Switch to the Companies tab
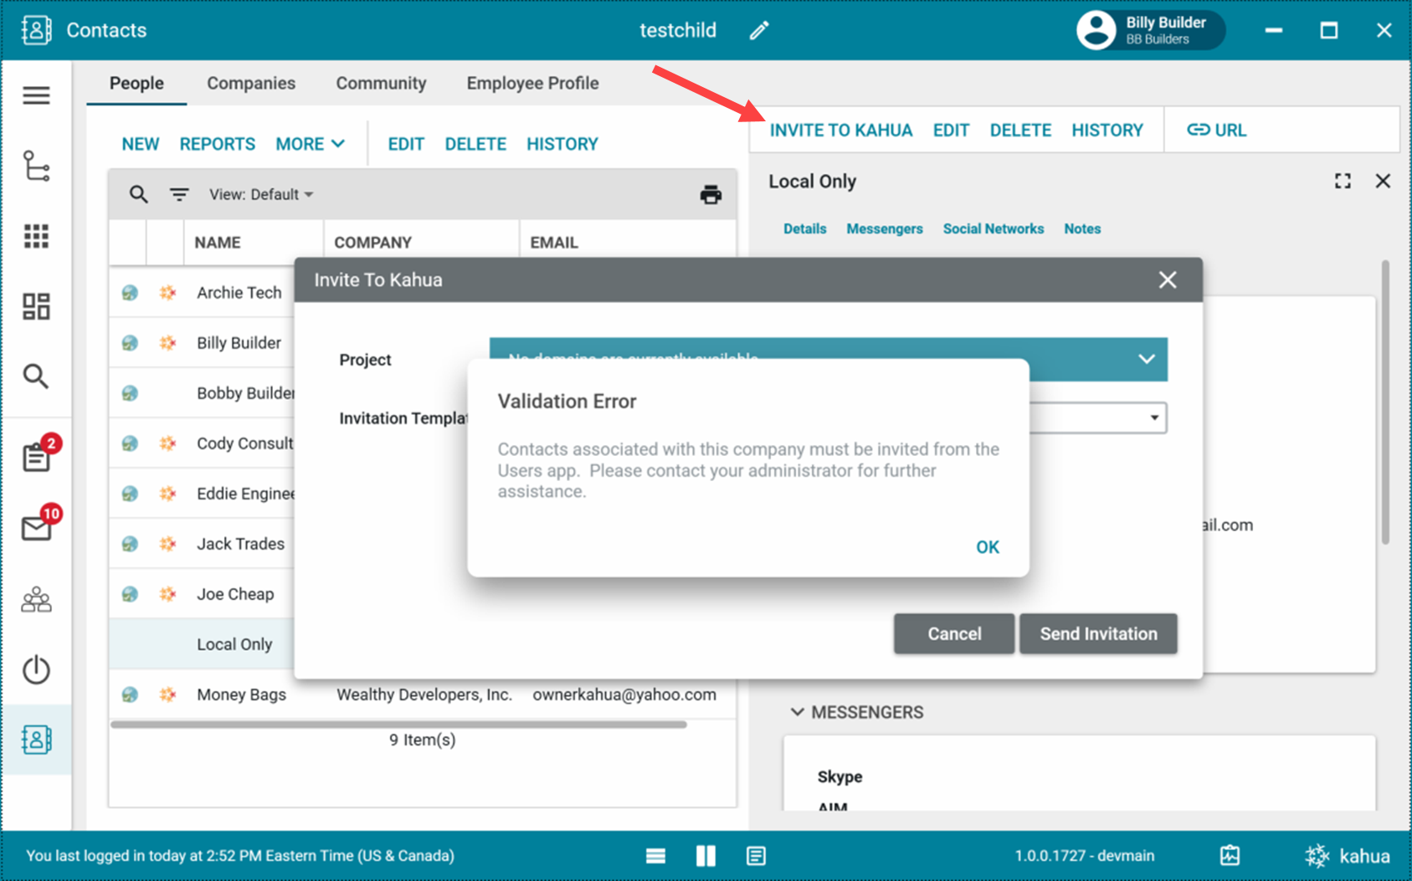1412x881 pixels. pos(251,83)
